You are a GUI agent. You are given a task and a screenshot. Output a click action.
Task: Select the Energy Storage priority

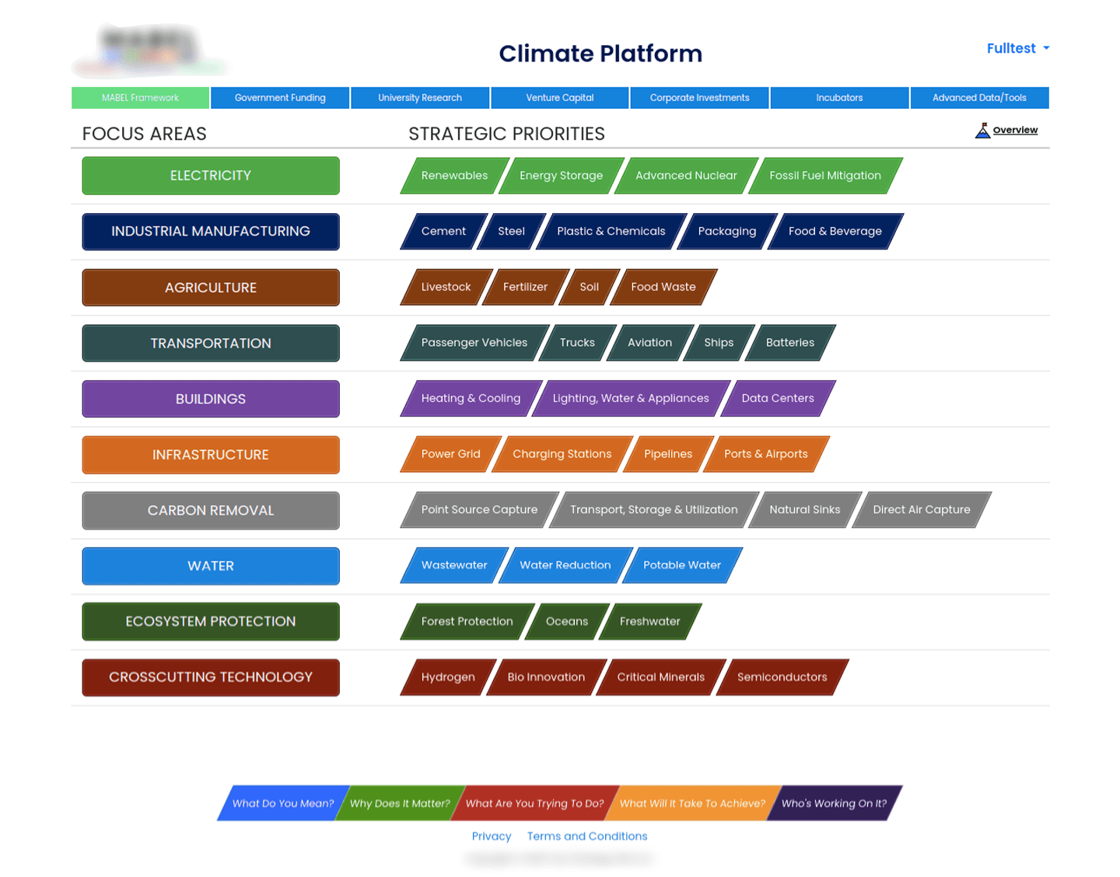(561, 176)
